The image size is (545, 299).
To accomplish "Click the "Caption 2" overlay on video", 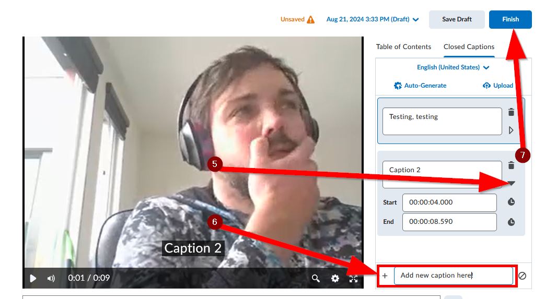I will (x=193, y=248).
